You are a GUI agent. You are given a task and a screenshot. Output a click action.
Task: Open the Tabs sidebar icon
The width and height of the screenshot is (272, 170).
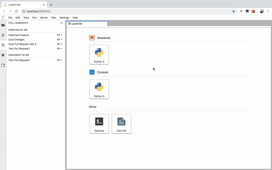pos(3,65)
